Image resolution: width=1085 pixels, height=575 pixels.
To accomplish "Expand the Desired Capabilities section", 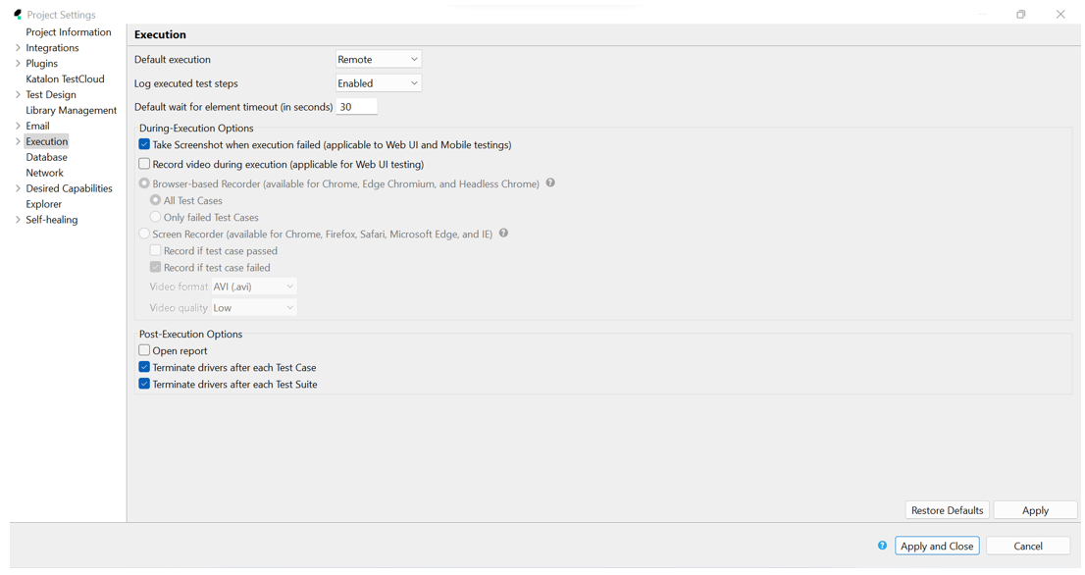I will click(17, 188).
